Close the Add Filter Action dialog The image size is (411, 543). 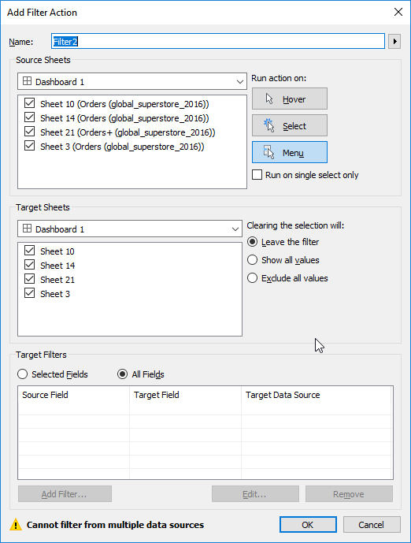click(398, 12)
